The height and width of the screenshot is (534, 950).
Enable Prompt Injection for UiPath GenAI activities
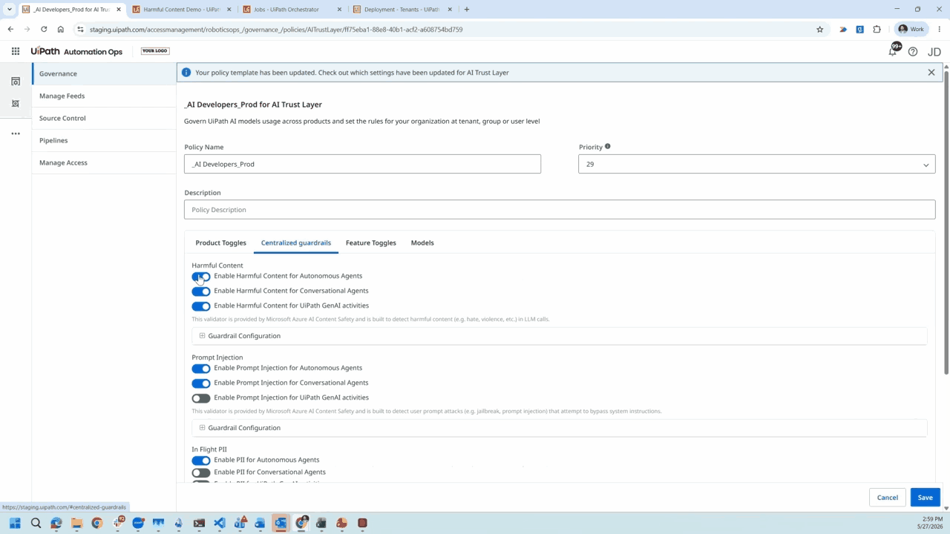point(201,398)
